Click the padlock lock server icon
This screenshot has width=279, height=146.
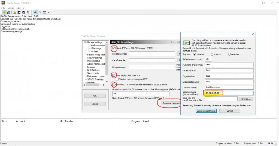click(8, 12)
